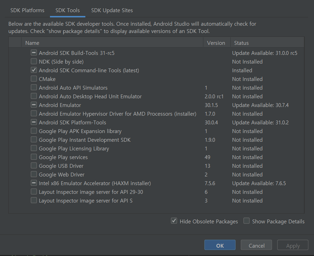Check Google Play Licensing Library box
This screenshot has width=314, height=256.
(x=34, y=148)
